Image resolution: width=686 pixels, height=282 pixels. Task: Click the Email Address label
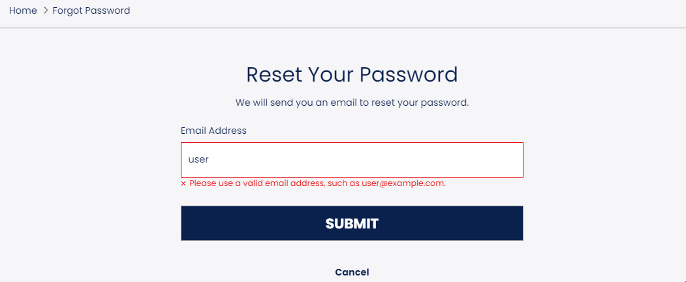coord(213,131)
